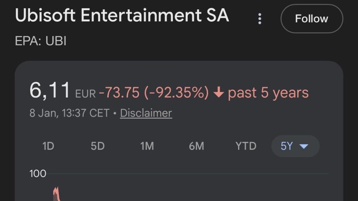Switch to the 5D chart range

point(97,146)
